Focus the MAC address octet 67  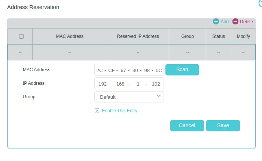pyautogui.click(x=123, y=70)
